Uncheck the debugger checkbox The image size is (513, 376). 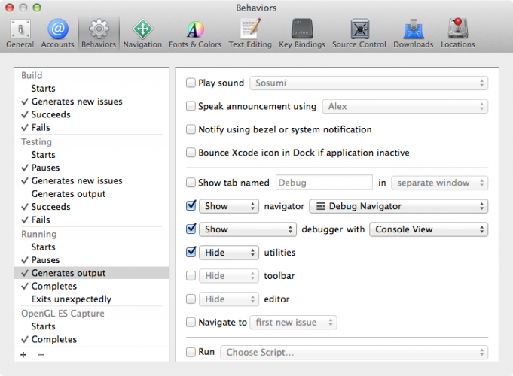pos(191,229)
